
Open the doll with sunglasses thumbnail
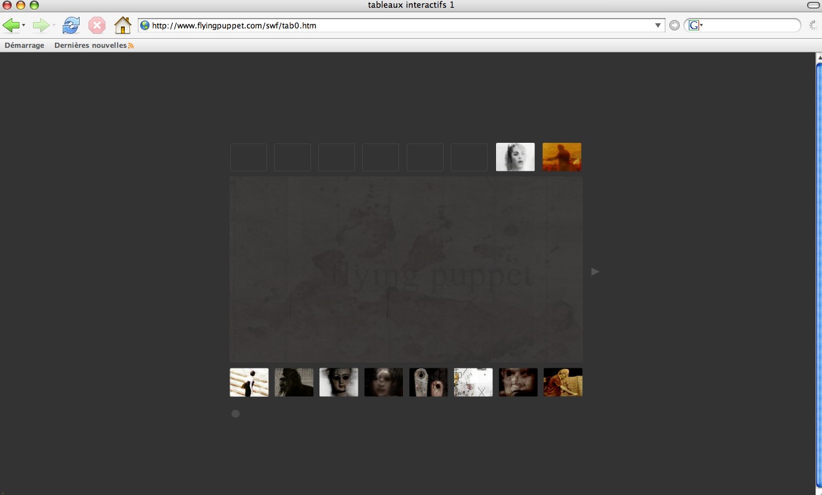[339, 383]
